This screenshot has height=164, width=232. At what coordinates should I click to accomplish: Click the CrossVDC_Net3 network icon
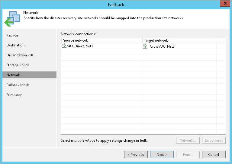pyautogui.click(x=145, y=46)
